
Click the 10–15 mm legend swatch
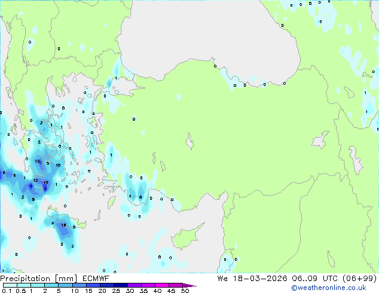pos(79,285)
